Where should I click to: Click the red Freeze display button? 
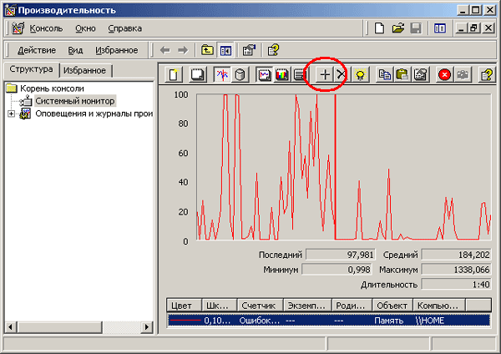tap(444, 75)
